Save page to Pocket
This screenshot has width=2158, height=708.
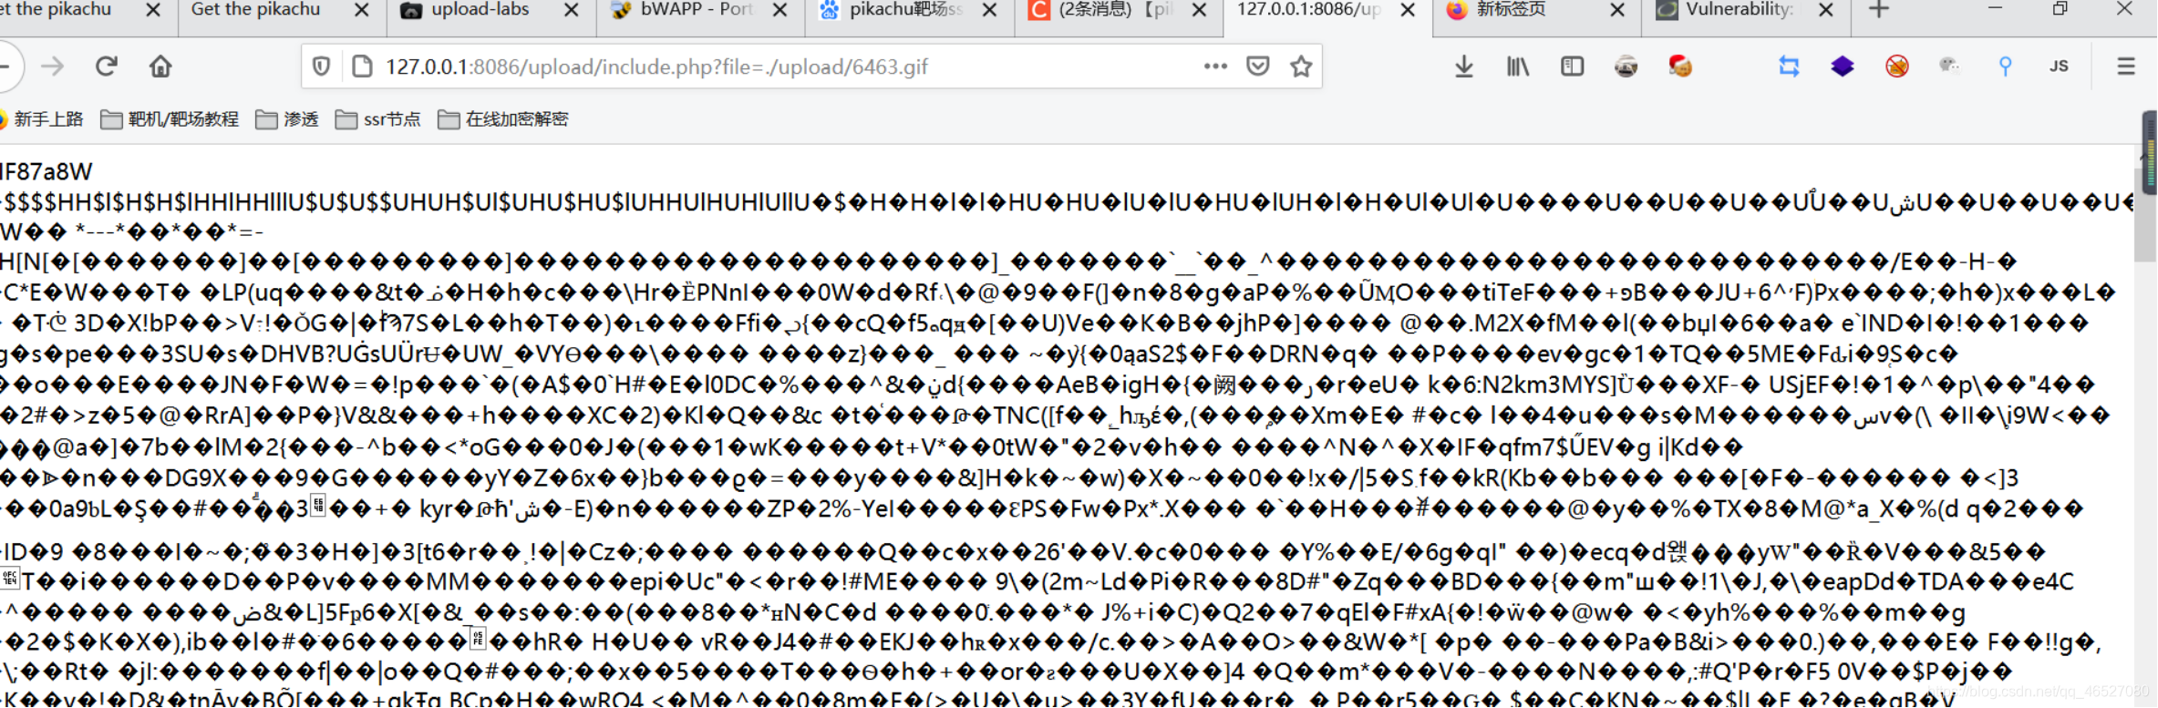pyautogui.click(x=1258, y=66)
